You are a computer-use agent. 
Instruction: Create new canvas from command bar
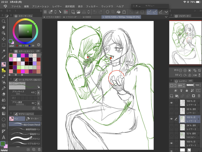pos(73,12)
